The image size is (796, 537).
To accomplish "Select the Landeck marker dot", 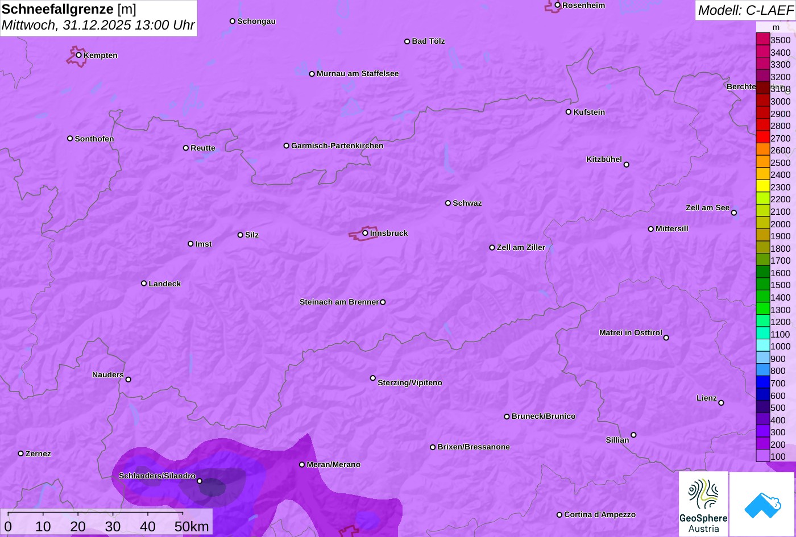I will (144, 284).
